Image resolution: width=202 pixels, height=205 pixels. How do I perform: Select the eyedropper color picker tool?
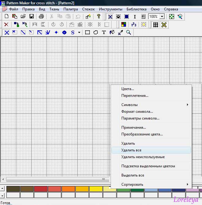point(120,32)
